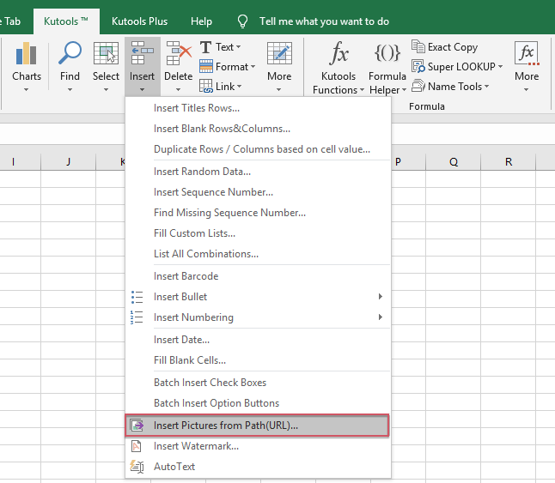Open the Help tab
Viewport: 555px width, 483px height.
201,21
